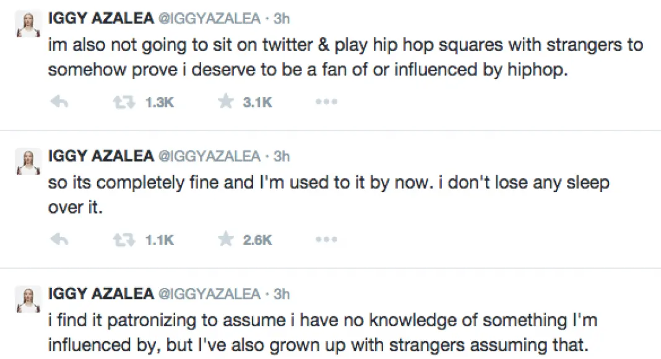Click @IGGYAZALEA handle on the second tweet
The image size is (661, 359).
[210, 157]
